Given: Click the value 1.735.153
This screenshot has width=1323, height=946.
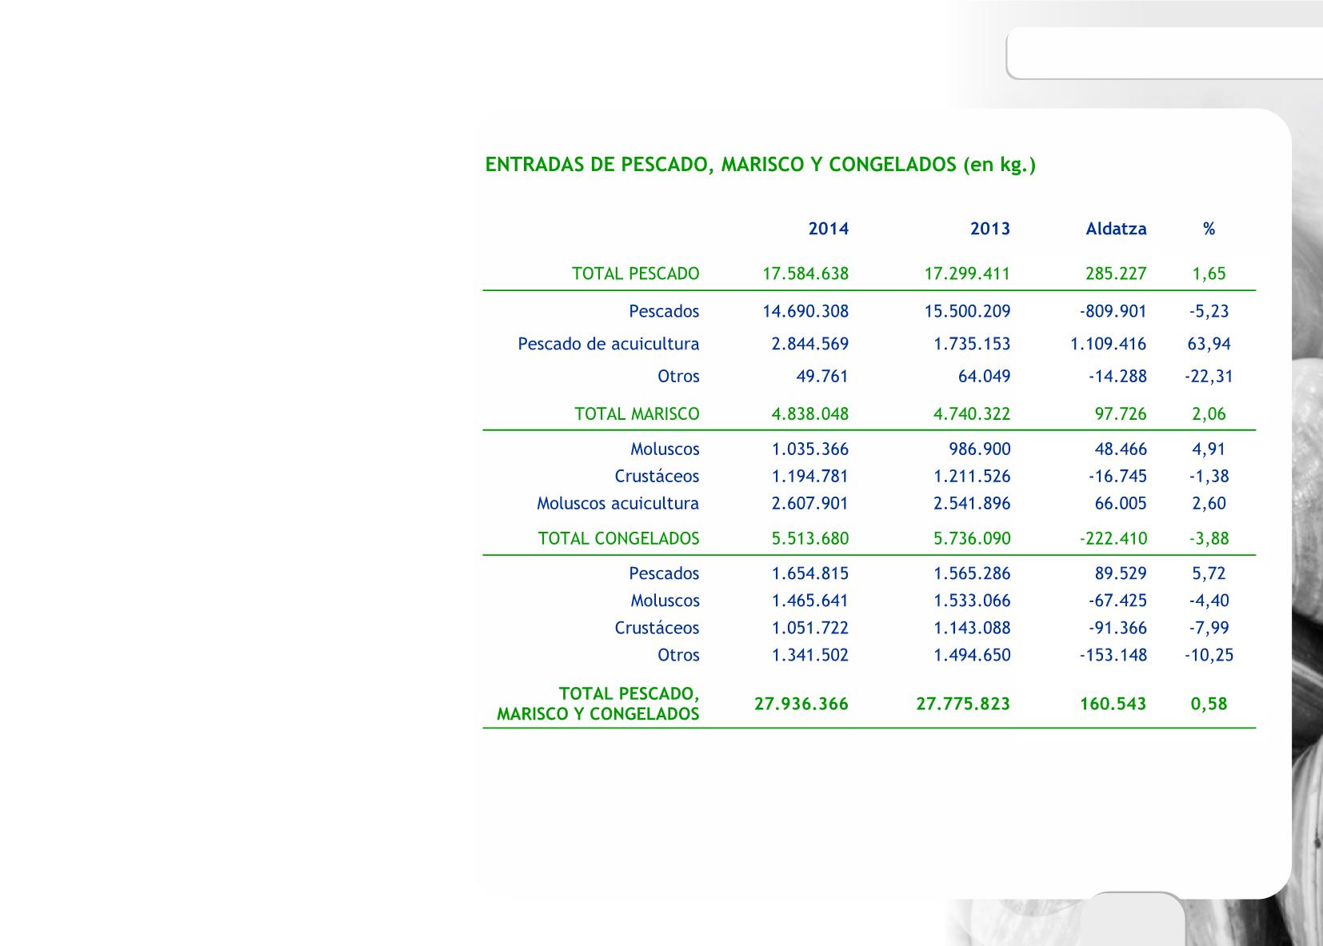Looking at the screenshot, I should click(972, 344).
